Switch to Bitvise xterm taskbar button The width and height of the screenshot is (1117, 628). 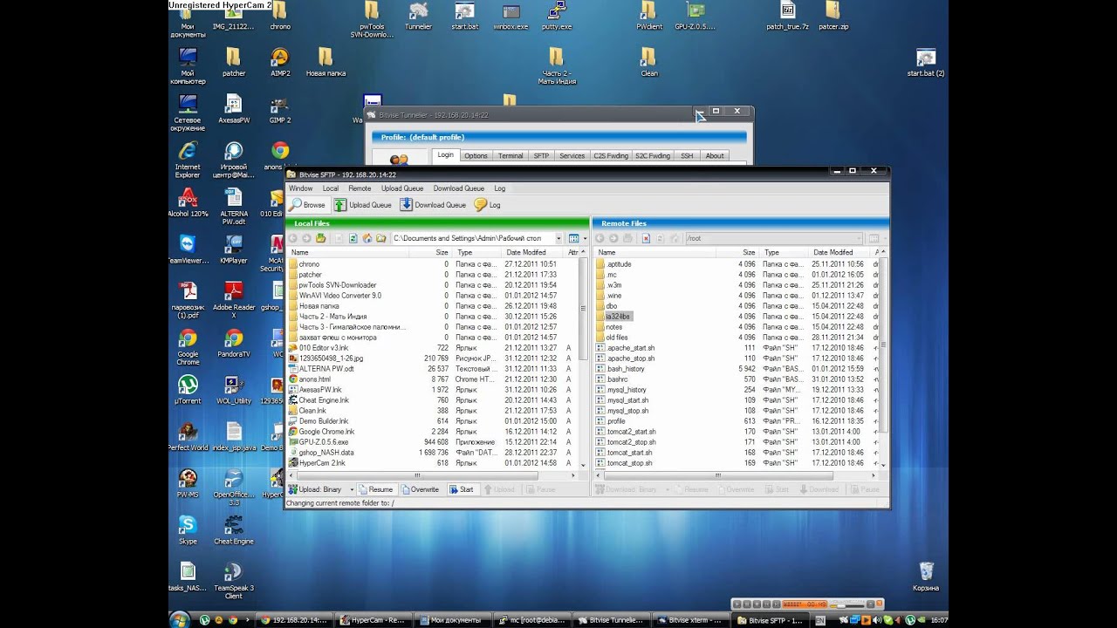point(692,620)
